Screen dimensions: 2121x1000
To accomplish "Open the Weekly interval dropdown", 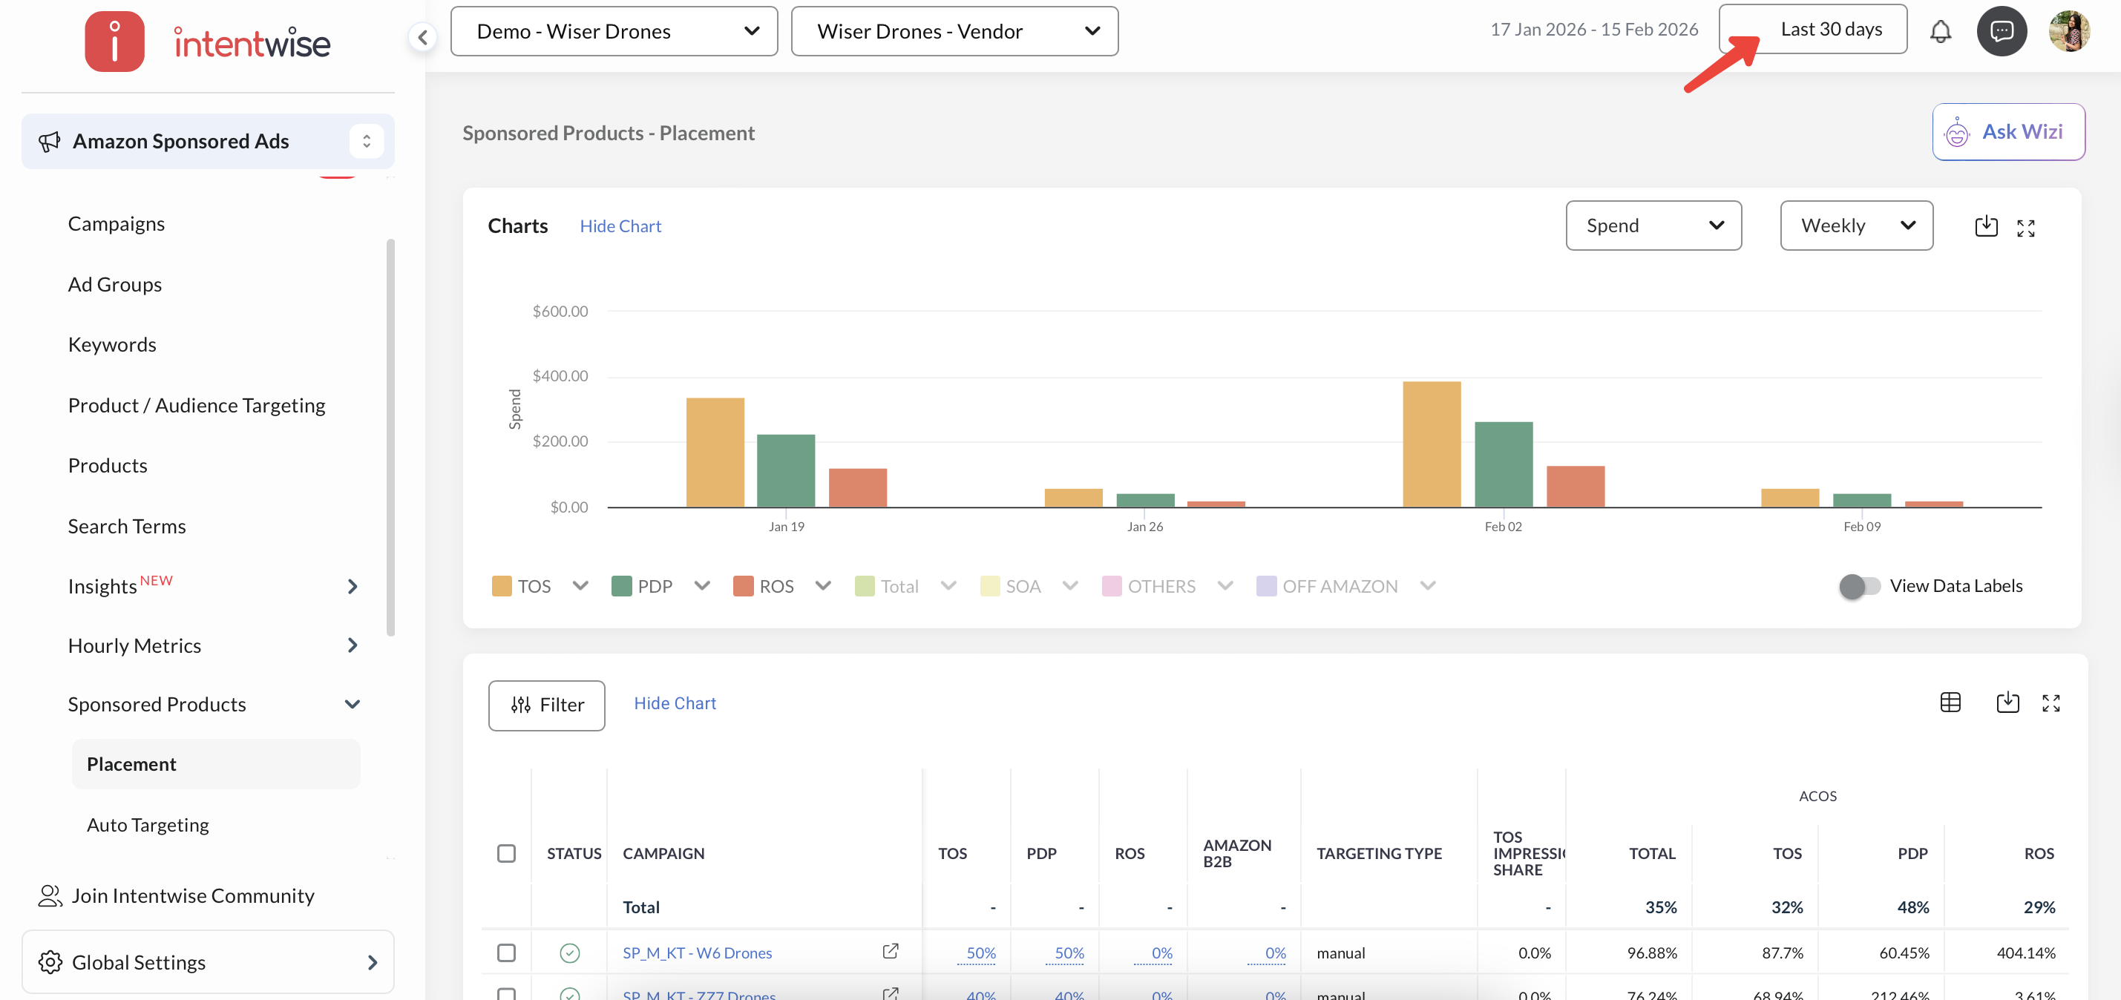I will point(1856,226).
